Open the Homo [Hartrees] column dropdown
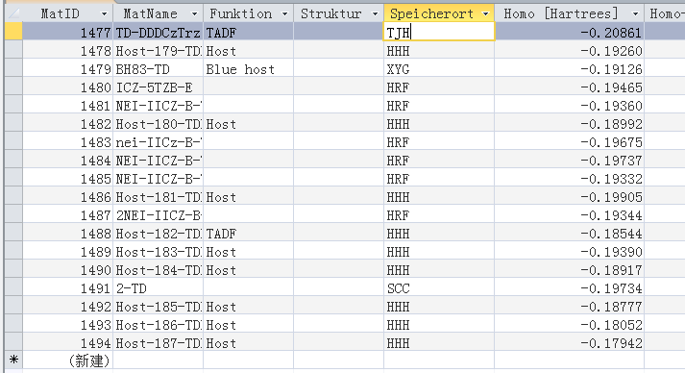Screen dimensions: 685x373 point(635,14)
